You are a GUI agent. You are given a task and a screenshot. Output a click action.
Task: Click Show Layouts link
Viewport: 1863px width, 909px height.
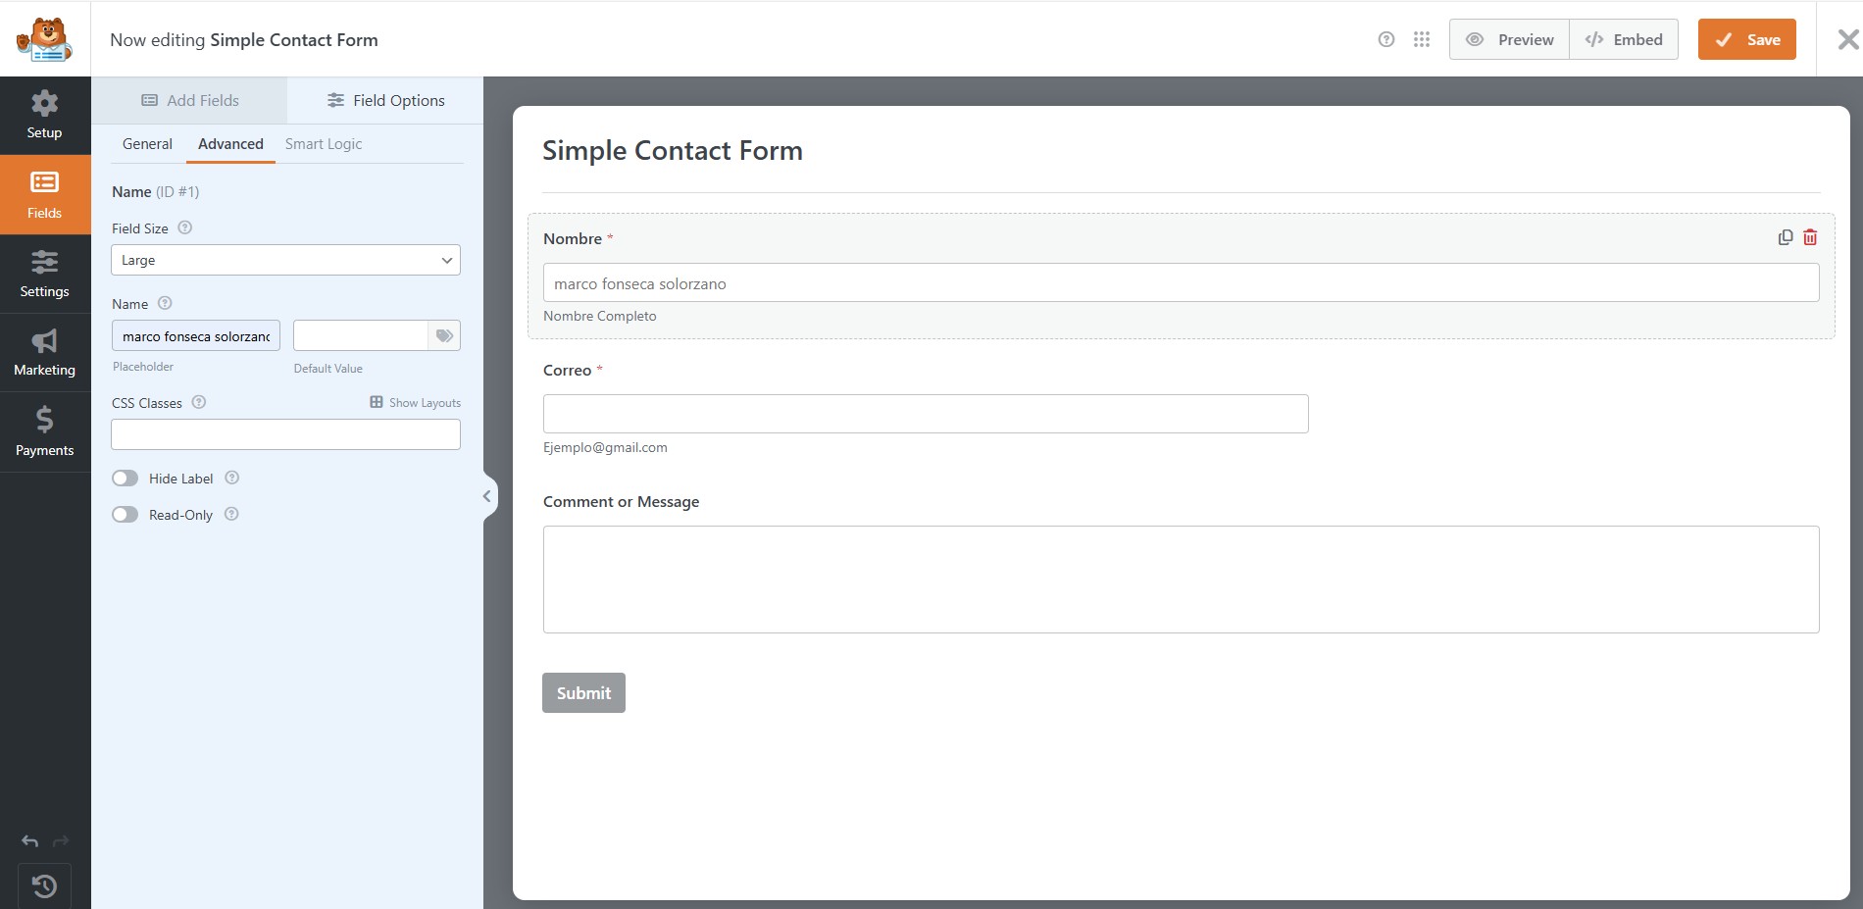[x=415, y=402]
